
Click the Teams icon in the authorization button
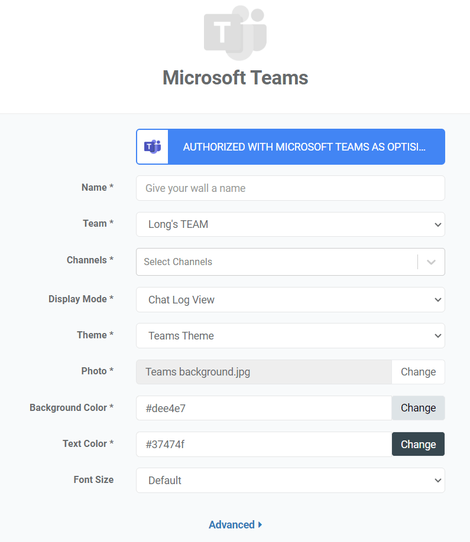(152, 146)
